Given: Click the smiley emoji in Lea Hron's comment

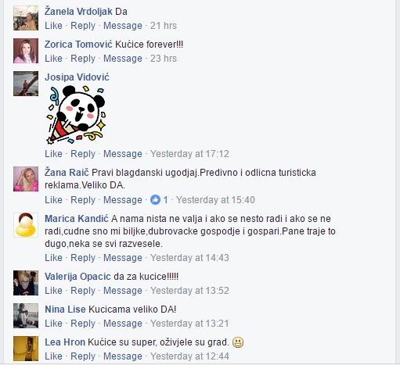Looking at the screenshot, I should point(238,342).
